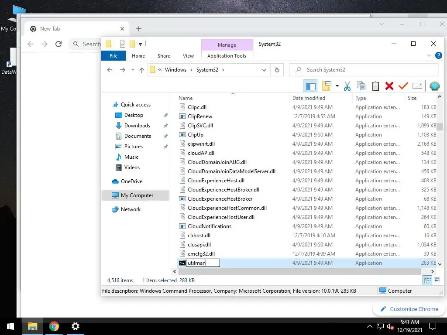Open dropdown arrow beside Folder Options icon

click(x=337, y=86)
